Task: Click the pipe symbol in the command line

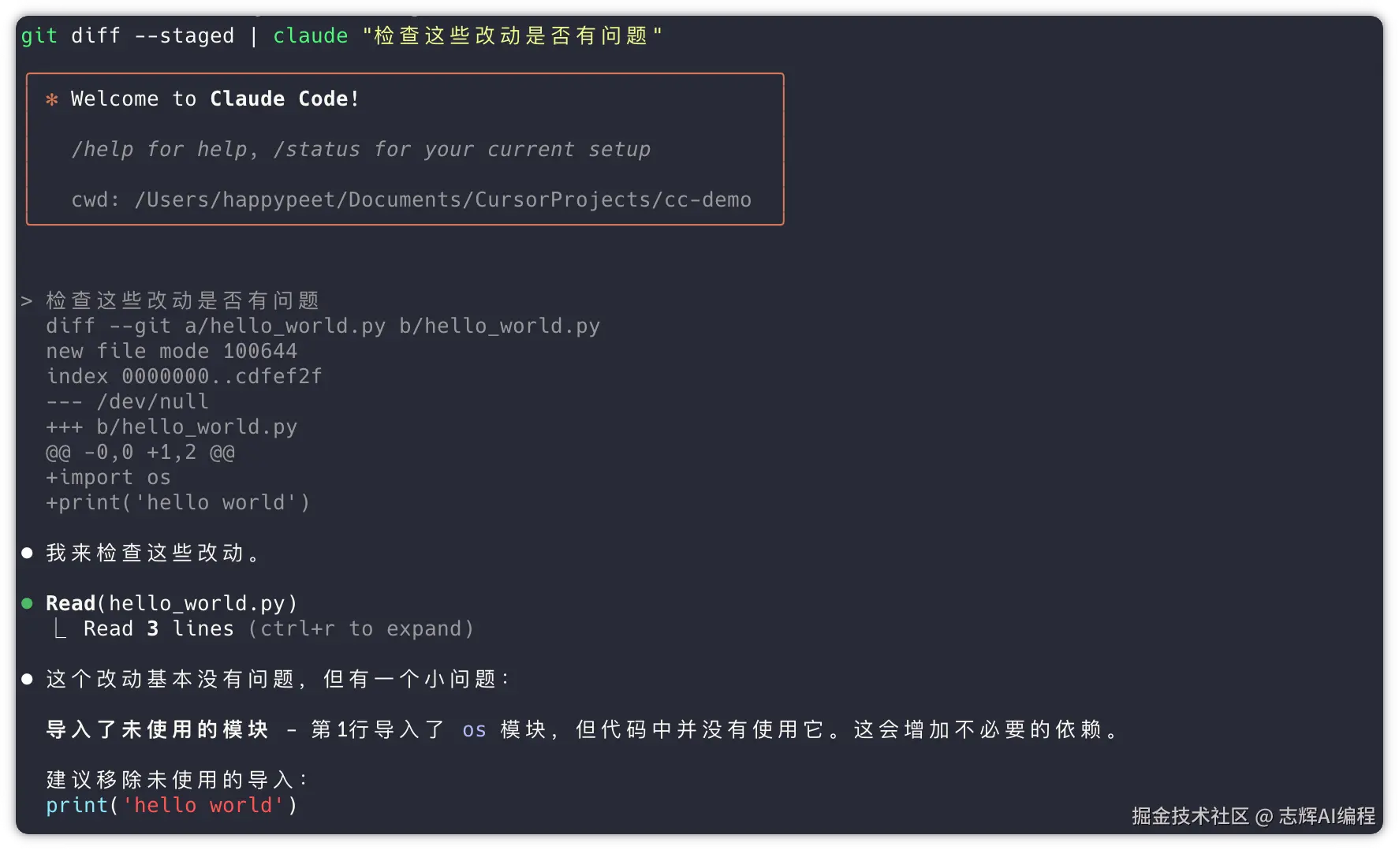Action: [253, 36]
